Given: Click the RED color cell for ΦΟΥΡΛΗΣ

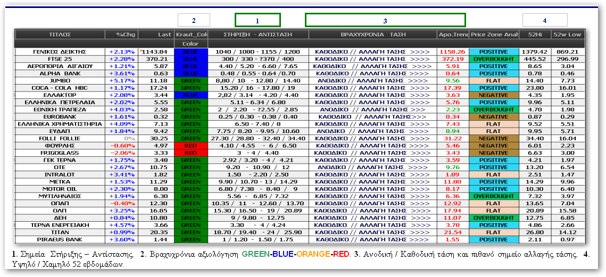Looking at the screenshot, I should tap(191, 146).
